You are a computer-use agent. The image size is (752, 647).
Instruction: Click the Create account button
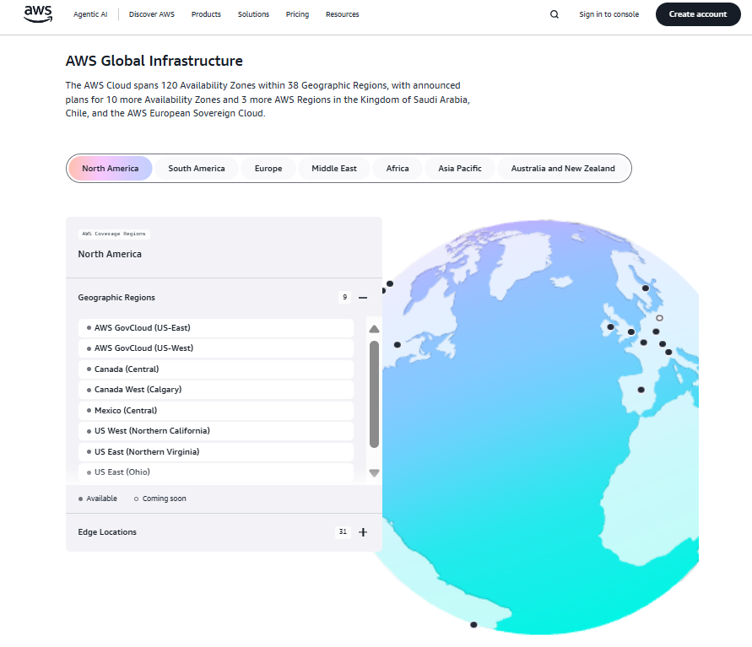(697, 14)
